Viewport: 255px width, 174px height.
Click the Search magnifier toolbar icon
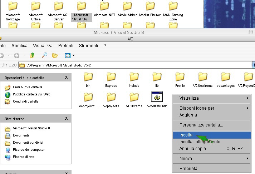pyautogui.click(x=44, y=55)
